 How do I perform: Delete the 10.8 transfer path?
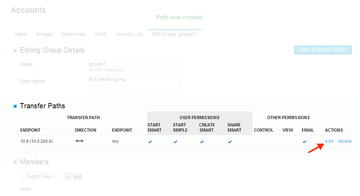345,141
